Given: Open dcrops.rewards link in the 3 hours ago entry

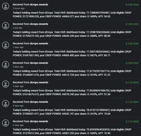Looking at the screenshot, I should pos(39,5).
